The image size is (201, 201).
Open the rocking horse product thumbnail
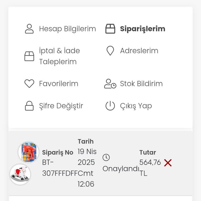(20, 174)
